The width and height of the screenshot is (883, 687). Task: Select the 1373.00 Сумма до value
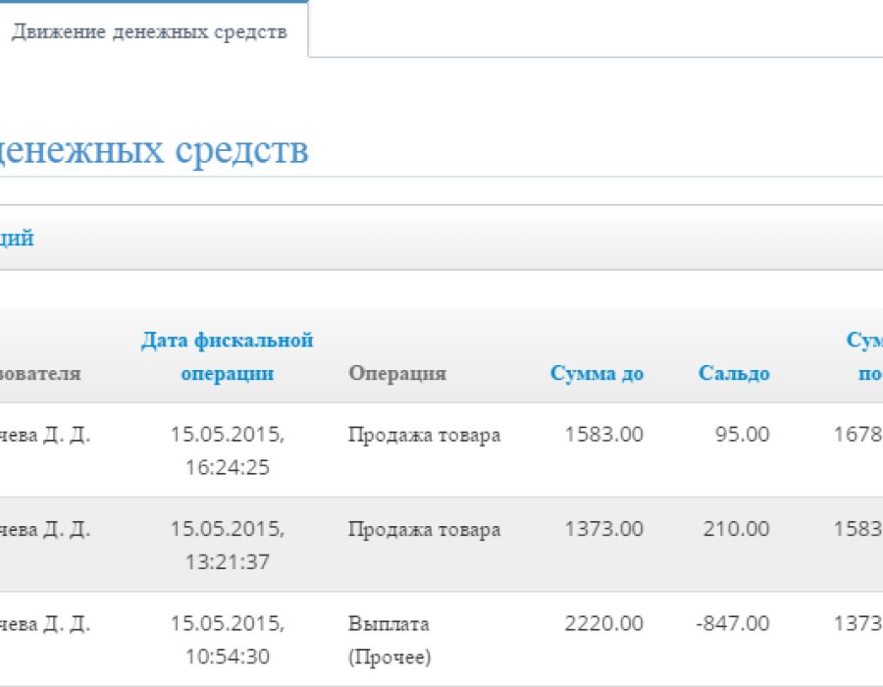[x=603, y=529]
